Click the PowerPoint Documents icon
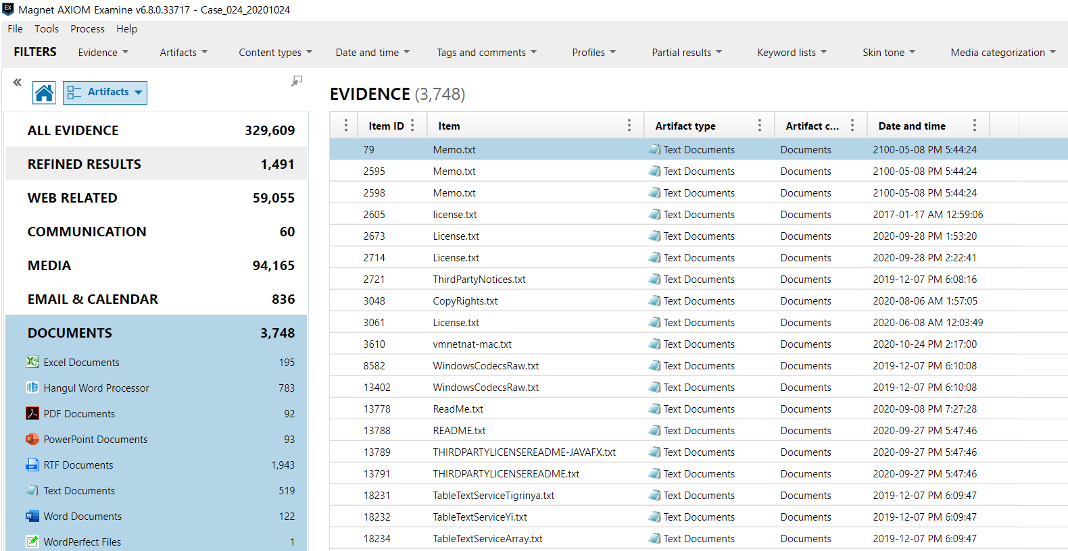The image size is (1068, 551). [32, 439]
